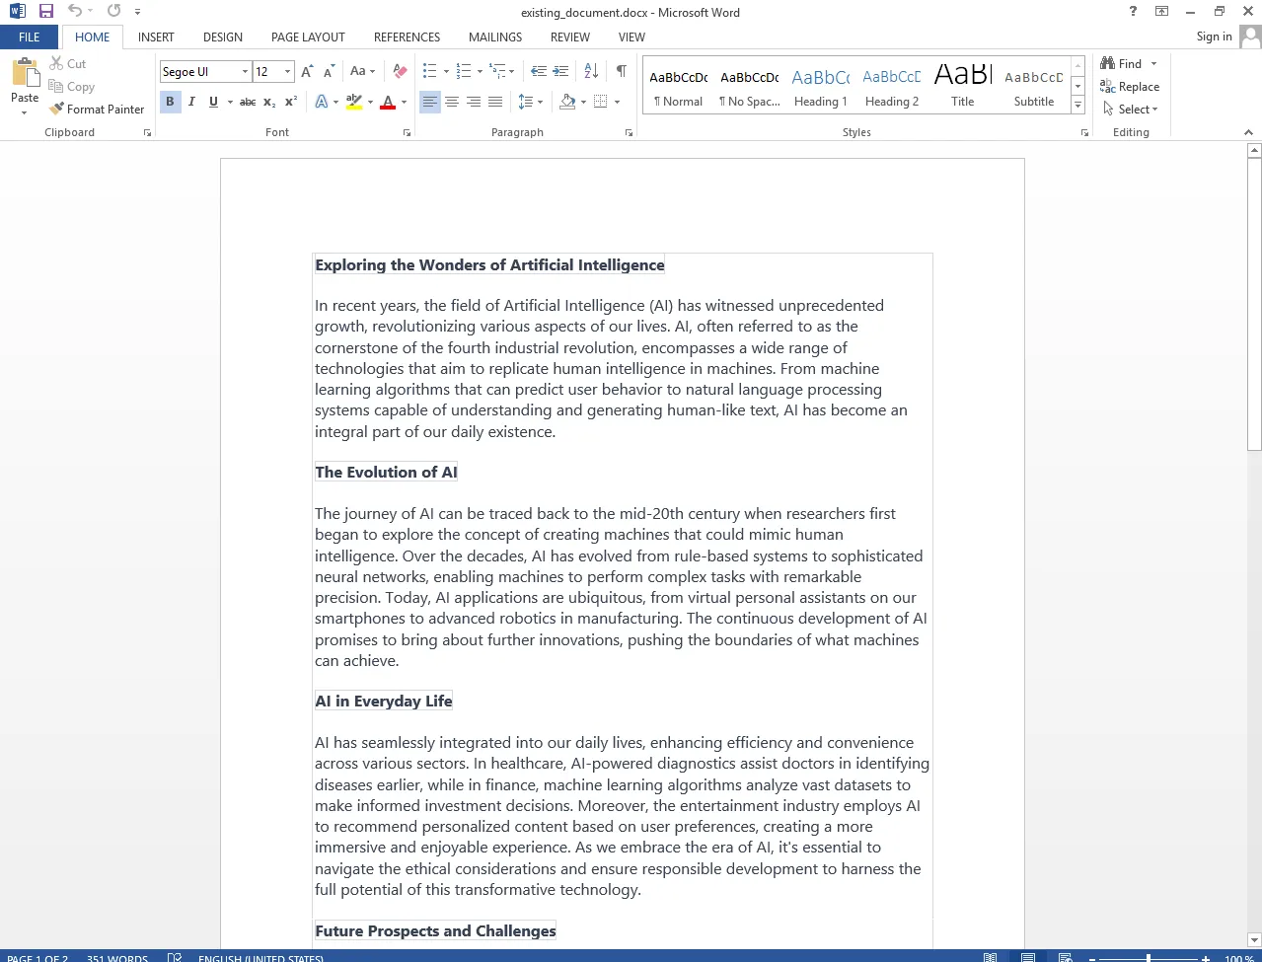1262x962 pixels.
Task: Apply the Heading 1 style thumbnail
Action: (820, 87)
